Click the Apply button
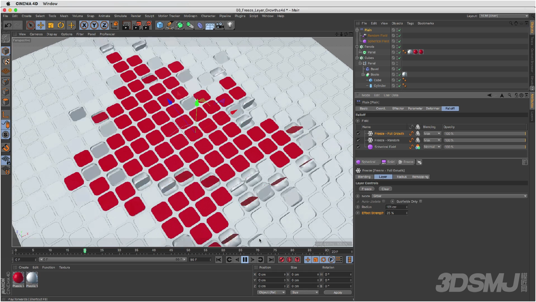 coord(338,293)
